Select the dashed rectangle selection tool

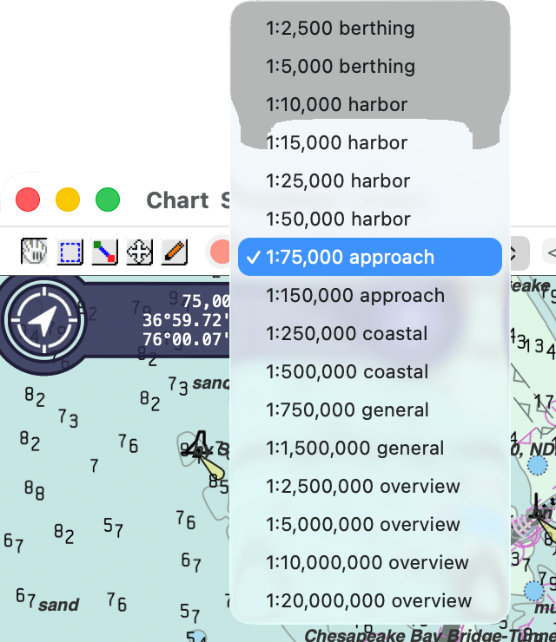click(x=70, y=252)
